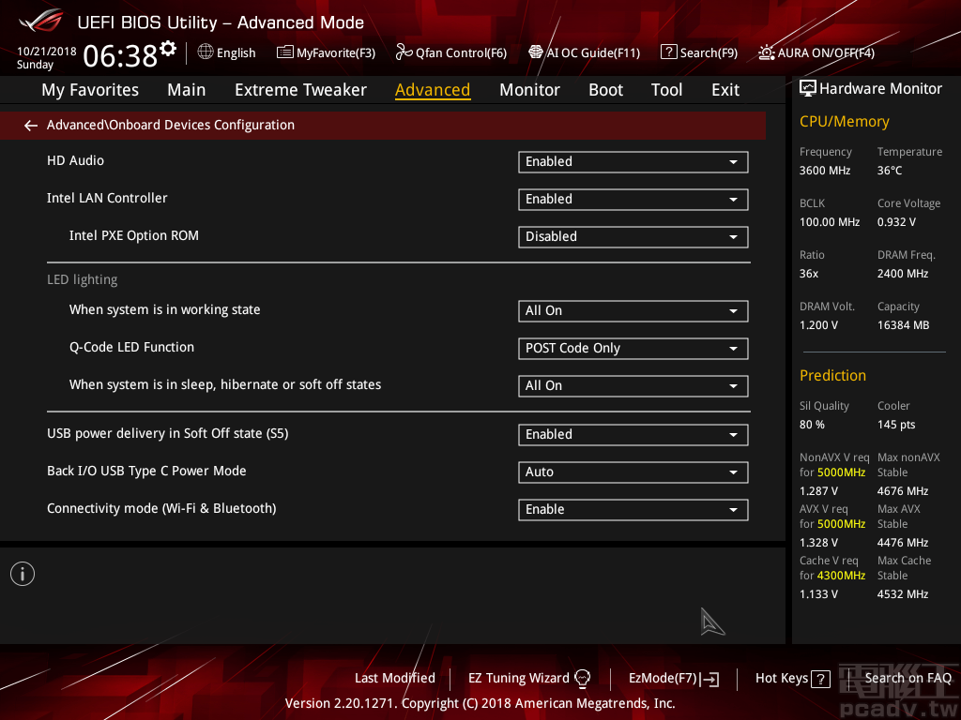Screen dimensions: 961x720
Task: Click the EZ Tuning Wizard lightbulb icon
Action: (x=582, y=679)
